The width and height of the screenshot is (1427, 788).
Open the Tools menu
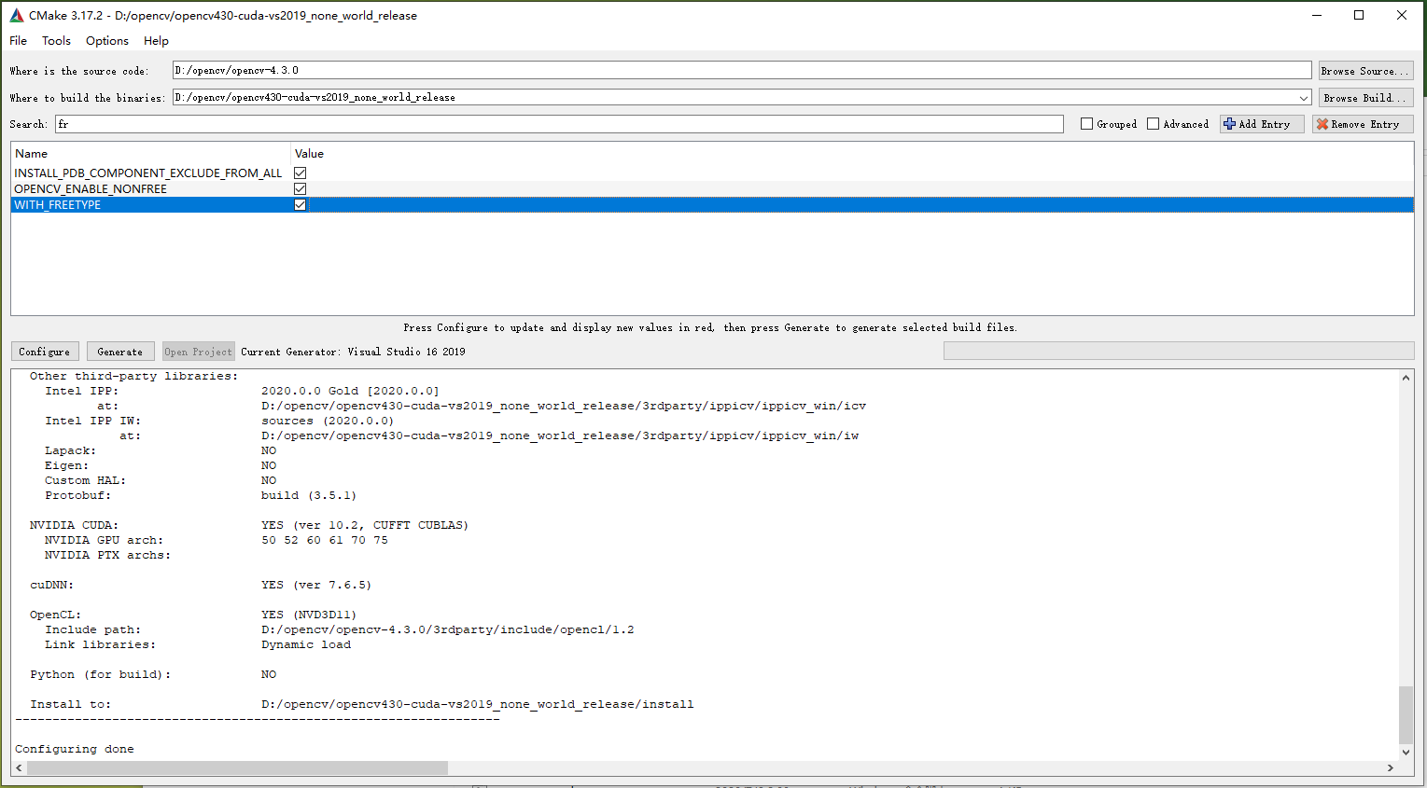click(56, 40)
